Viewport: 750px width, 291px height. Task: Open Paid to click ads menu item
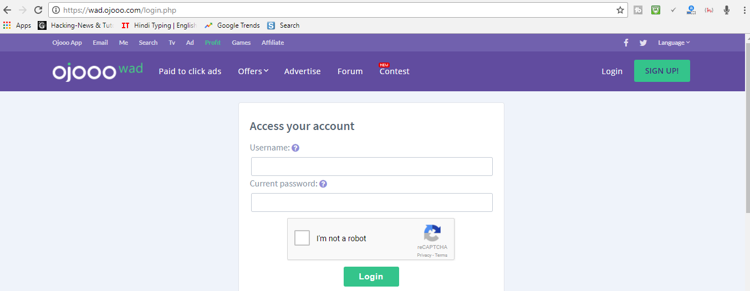(190, 71)
